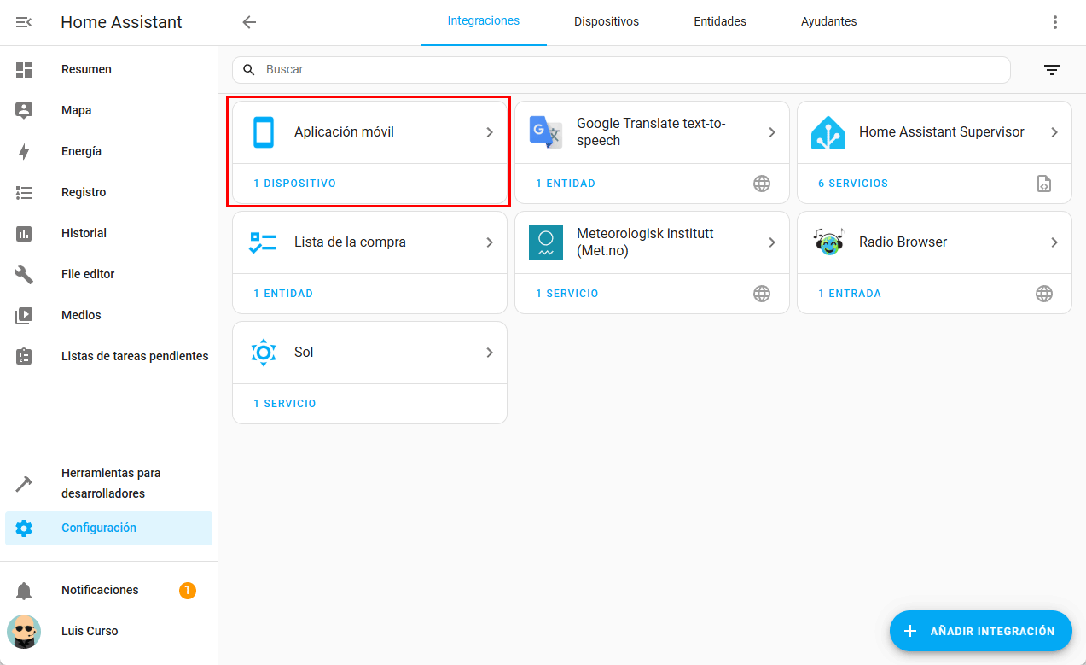1086x665 pixels.
Task: Switch to the Entidades tab
Action: (719, 22)
